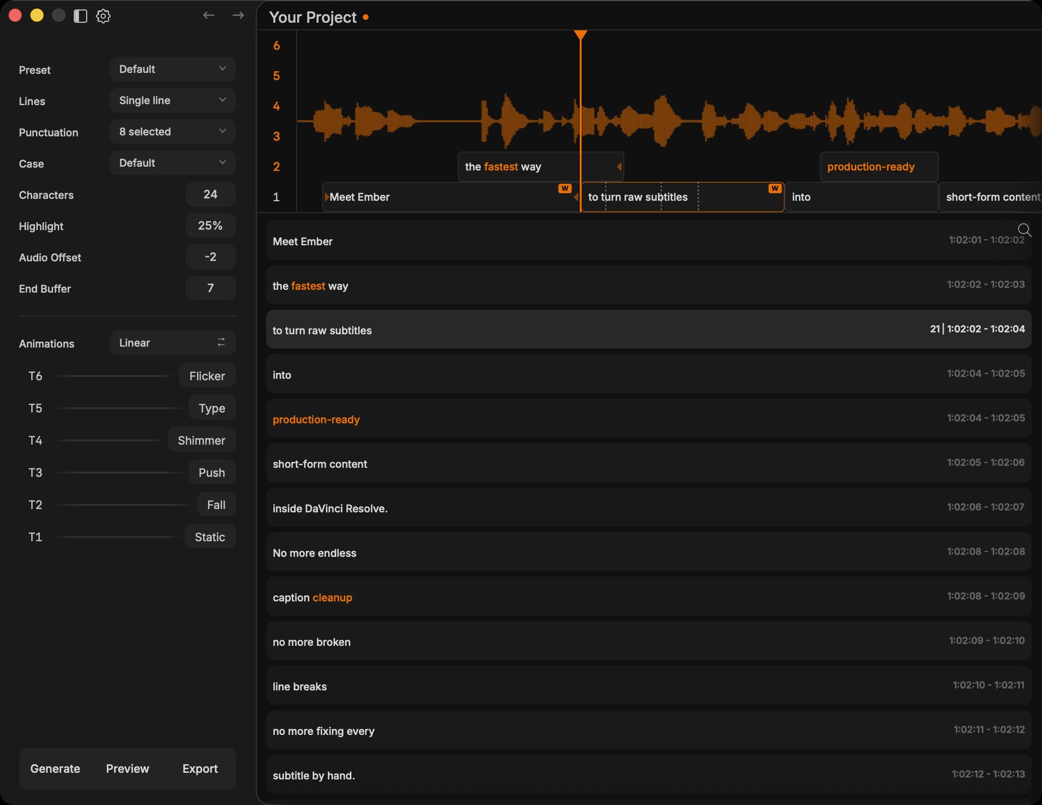1042x805 pixels.
Task: Select the into subtitle row
Action: point(648,374)
